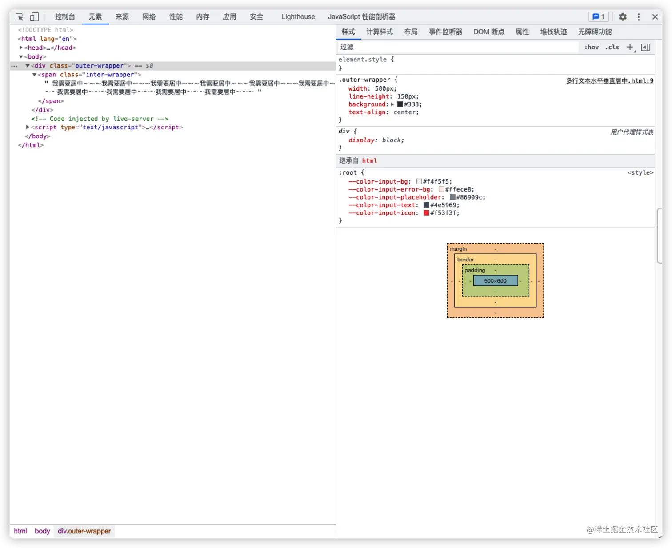Open the 布局 subtab
This screenshot has height=548, width=672.
click(x=411, y=32)
